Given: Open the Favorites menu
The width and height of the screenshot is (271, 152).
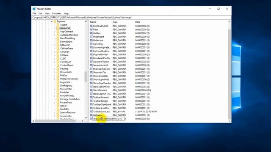Looking at the screenshot, I should pyautogui.click(x=57, y=14).
